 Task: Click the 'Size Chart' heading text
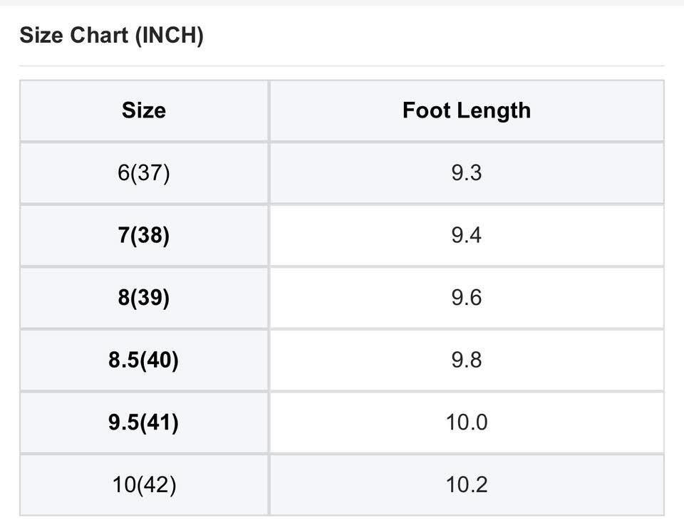tap(73, 35)
